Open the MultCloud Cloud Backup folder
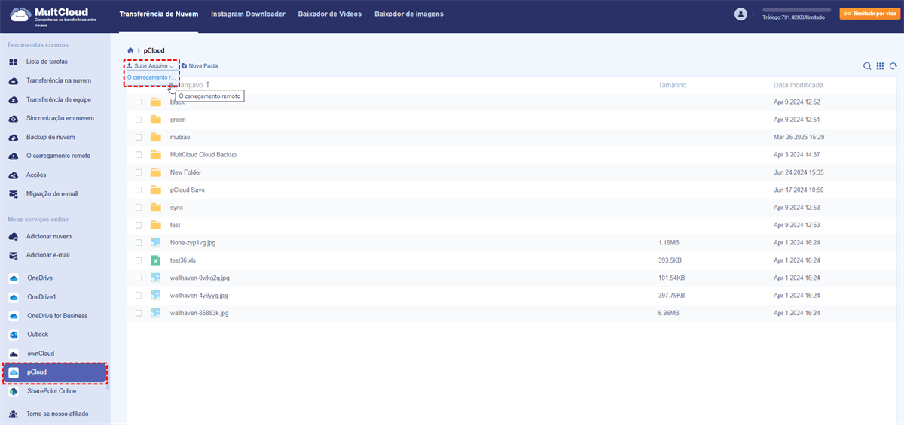 [x=203, y=155]
